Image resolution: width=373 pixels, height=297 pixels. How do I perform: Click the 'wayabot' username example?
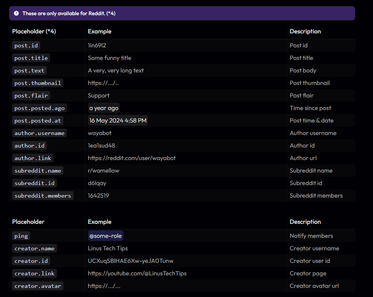click(99, 133)
